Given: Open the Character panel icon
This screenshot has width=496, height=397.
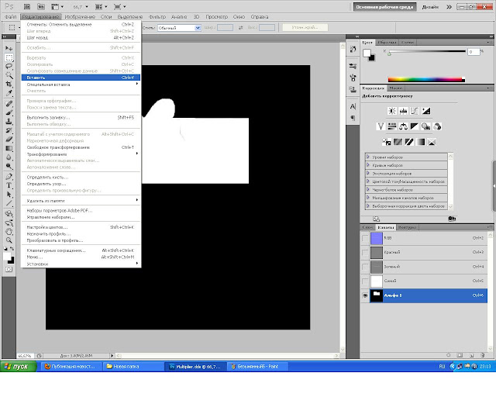Looking at the screenshot, I should (x=353, y=107).
